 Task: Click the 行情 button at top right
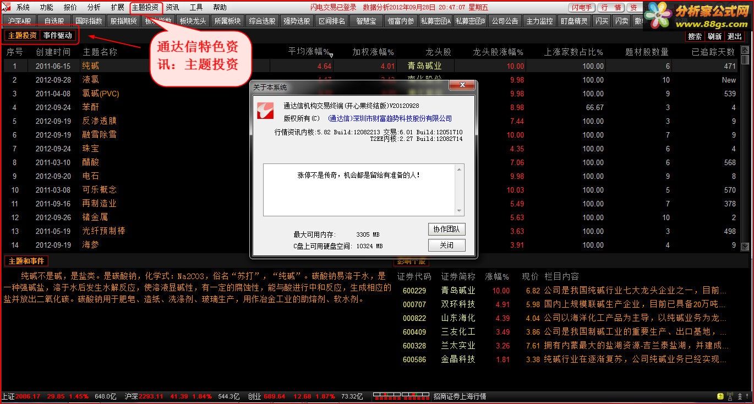[611, 7]
